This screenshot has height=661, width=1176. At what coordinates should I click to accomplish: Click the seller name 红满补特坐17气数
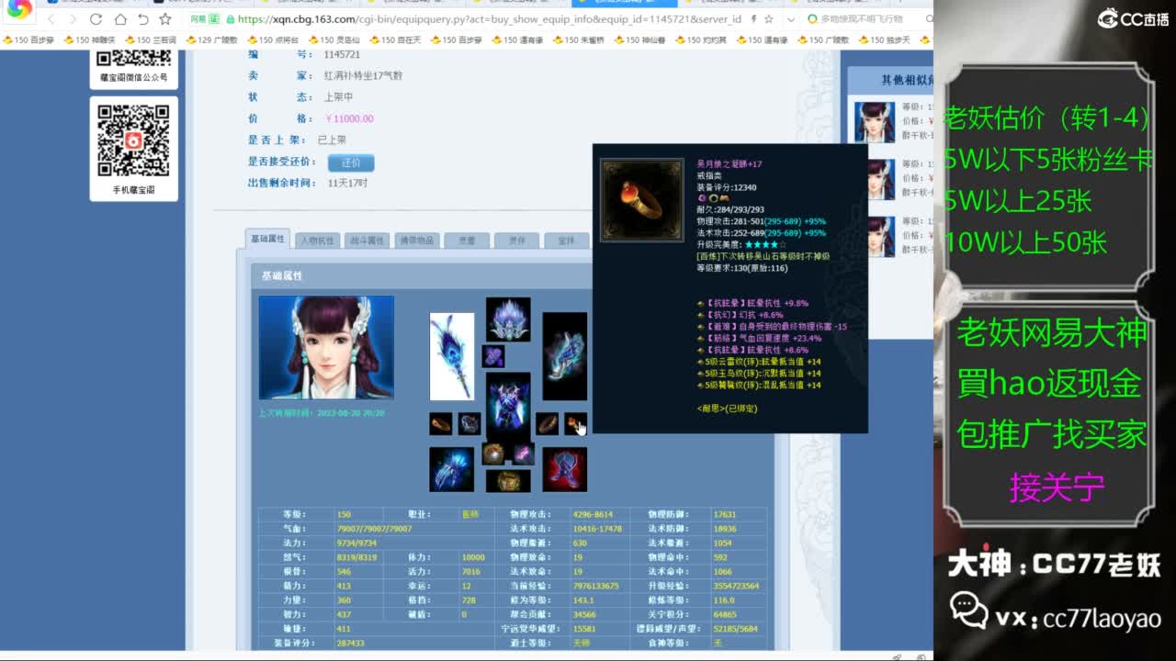[363, 76]
